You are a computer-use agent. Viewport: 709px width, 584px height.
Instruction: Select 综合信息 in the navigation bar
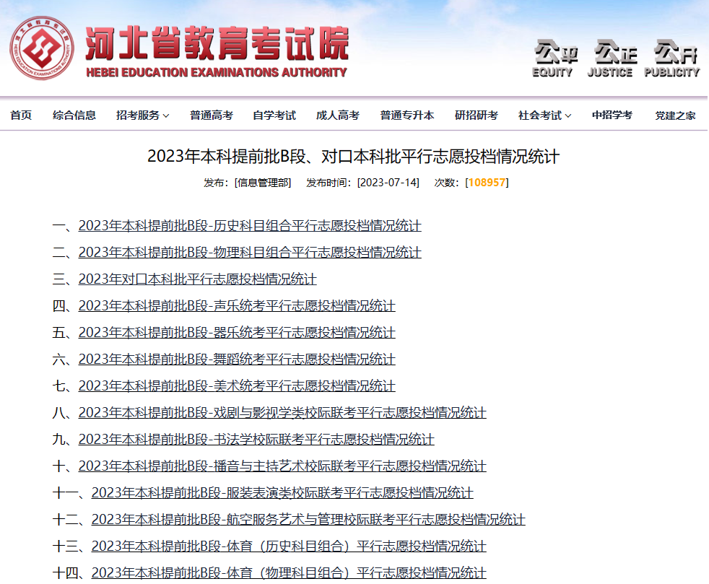pos(74,116)
